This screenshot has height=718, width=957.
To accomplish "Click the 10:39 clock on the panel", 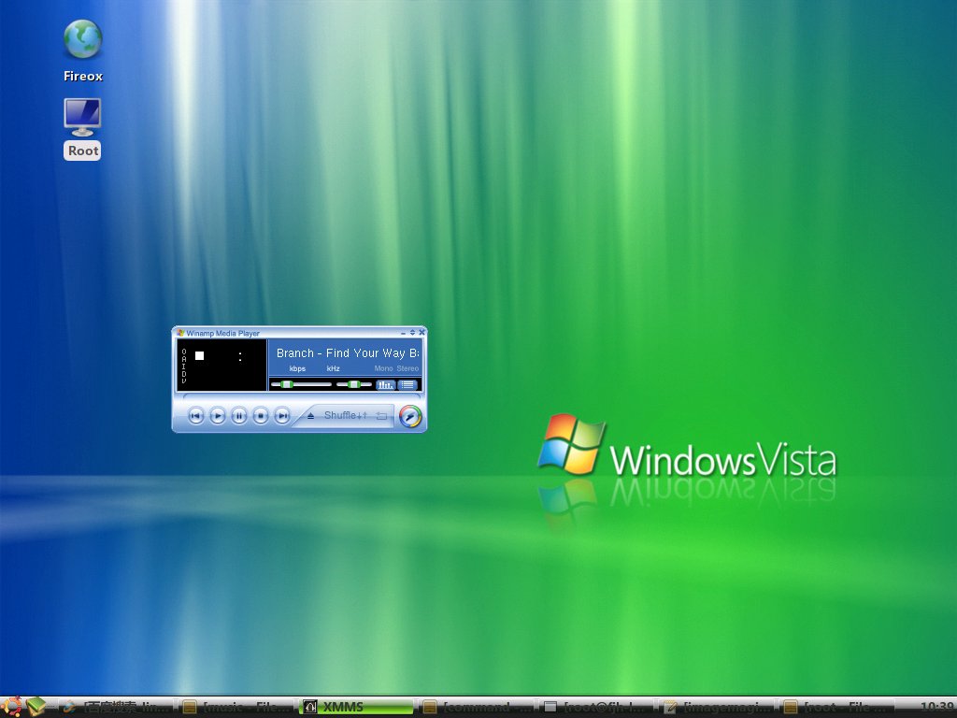I will 936,708.
